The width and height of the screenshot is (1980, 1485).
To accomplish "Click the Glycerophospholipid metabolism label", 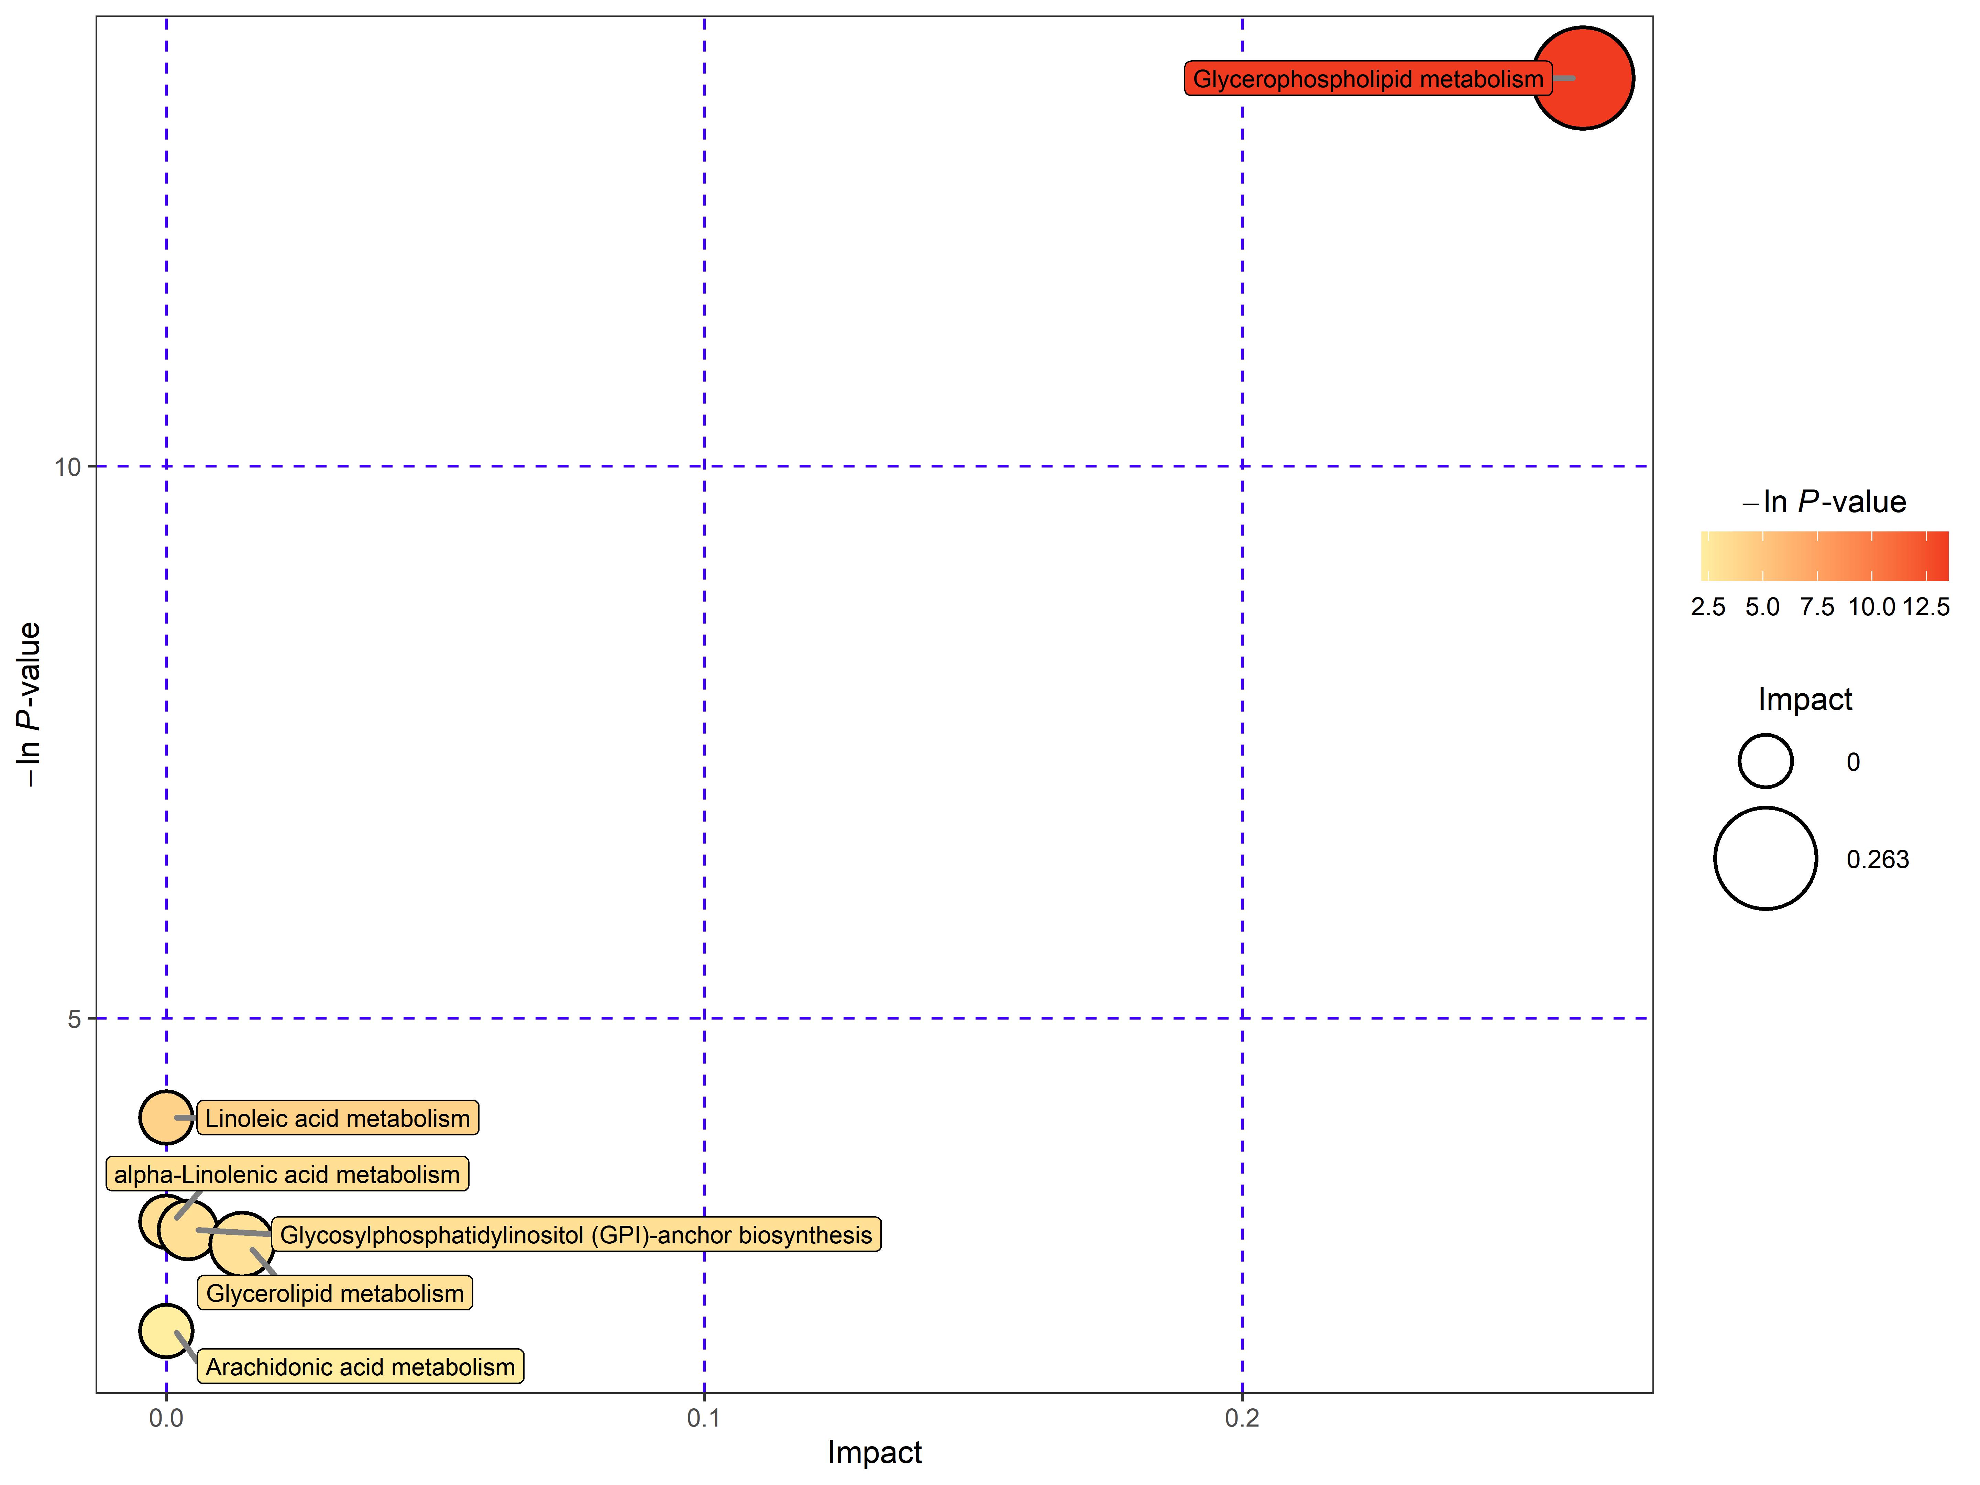I will pos(1368,79).
